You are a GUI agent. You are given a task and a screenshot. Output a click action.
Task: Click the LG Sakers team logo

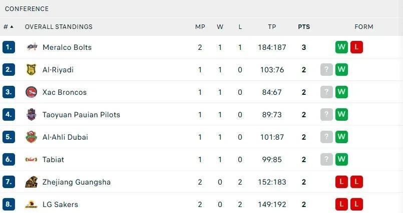pos(32,205)
